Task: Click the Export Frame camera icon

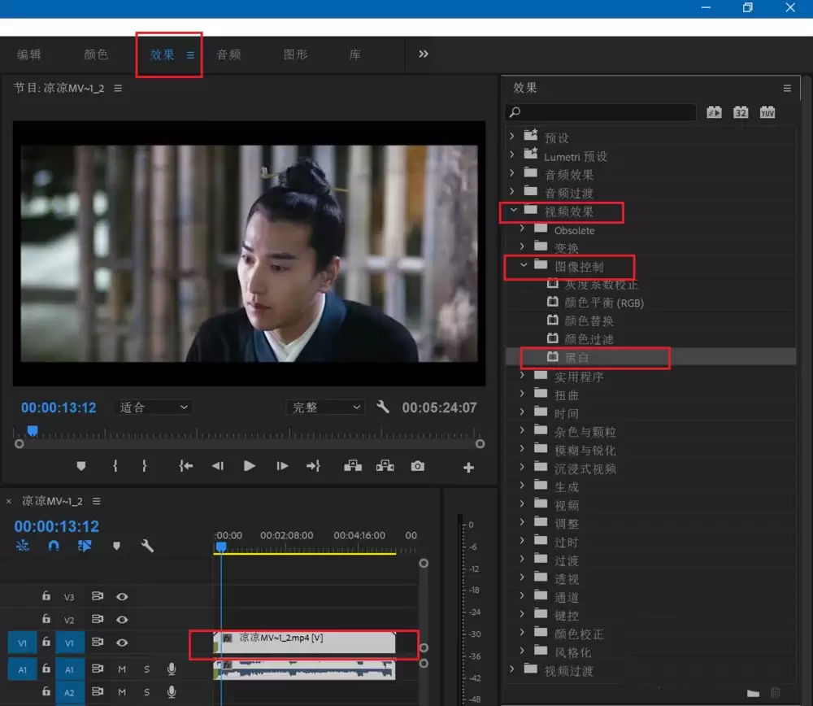Action: click(x=417, y=466)
